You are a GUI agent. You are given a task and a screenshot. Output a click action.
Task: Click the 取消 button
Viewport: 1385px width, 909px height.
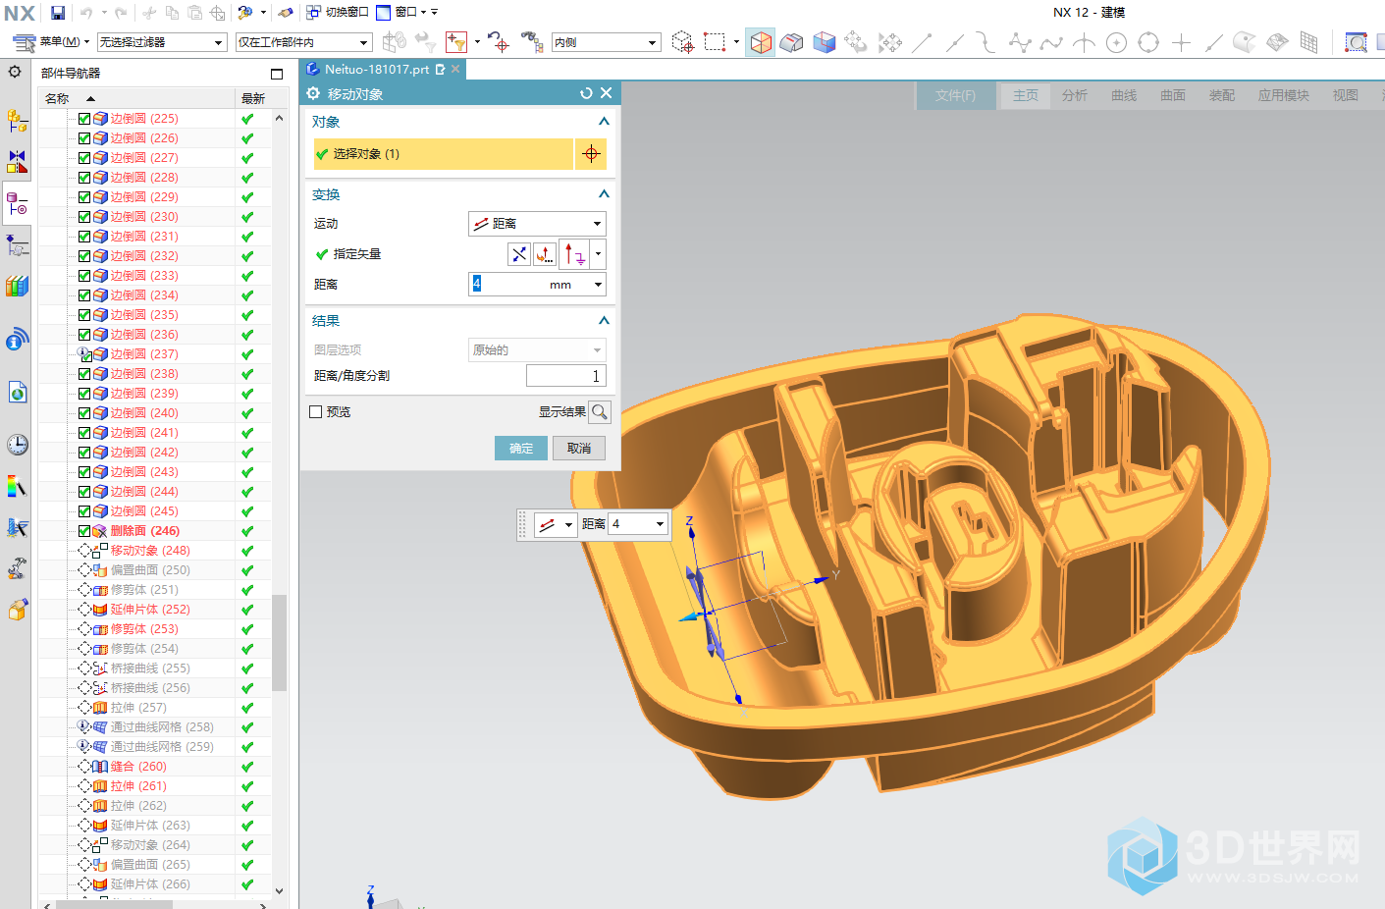point(579,449)
